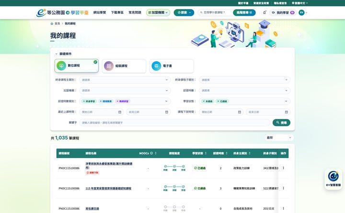
Task: Open the 繁體中文 language dropdown
Action: [x=299, y=3]
